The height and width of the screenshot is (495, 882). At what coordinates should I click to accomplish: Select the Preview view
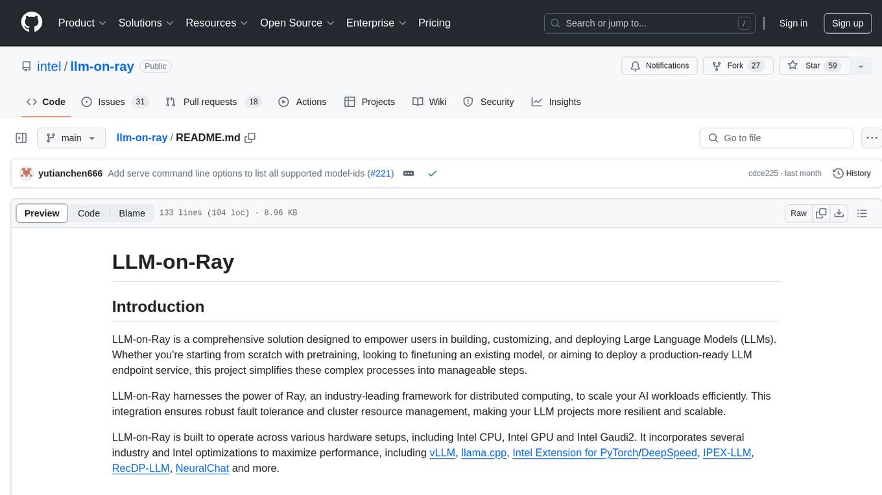pyautogui.click(x=42, y=213)
